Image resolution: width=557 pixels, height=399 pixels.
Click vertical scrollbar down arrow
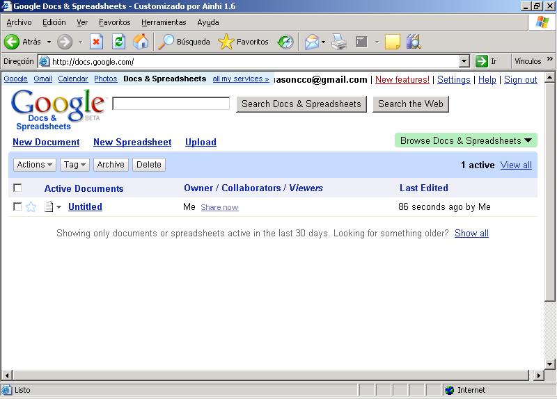coord(549,364)
